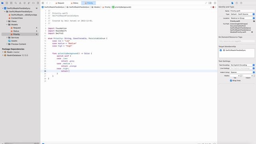Toggle SwiftUIRealmFlexibleSync target membership checkbox
This screenshot has height=144, width=256.
(221, 50)
